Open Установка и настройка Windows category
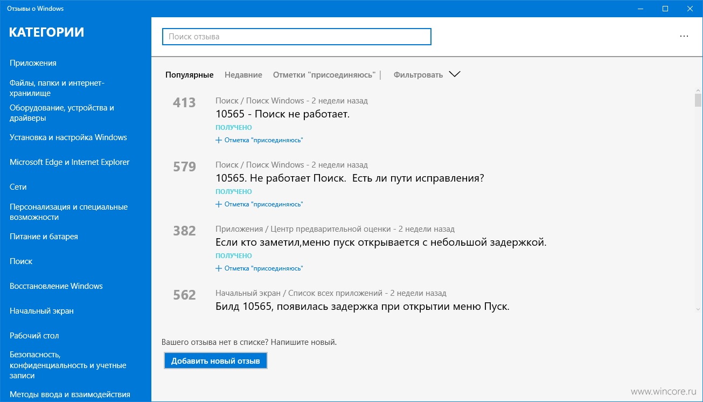This screenshot has height=402, width=703. [68, 137]
